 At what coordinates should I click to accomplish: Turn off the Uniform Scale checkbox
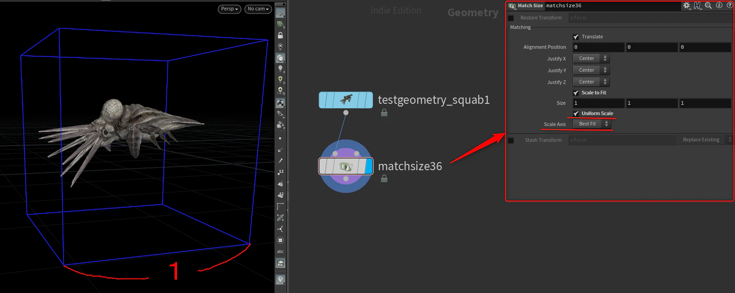click(x=576, y=114)
